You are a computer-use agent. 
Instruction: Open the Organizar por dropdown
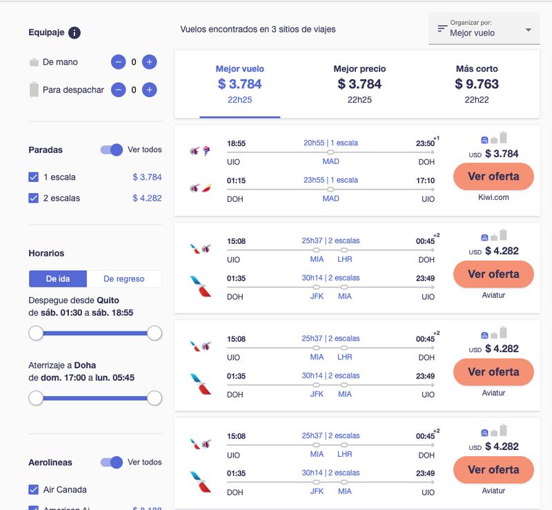tap(484, 28)
